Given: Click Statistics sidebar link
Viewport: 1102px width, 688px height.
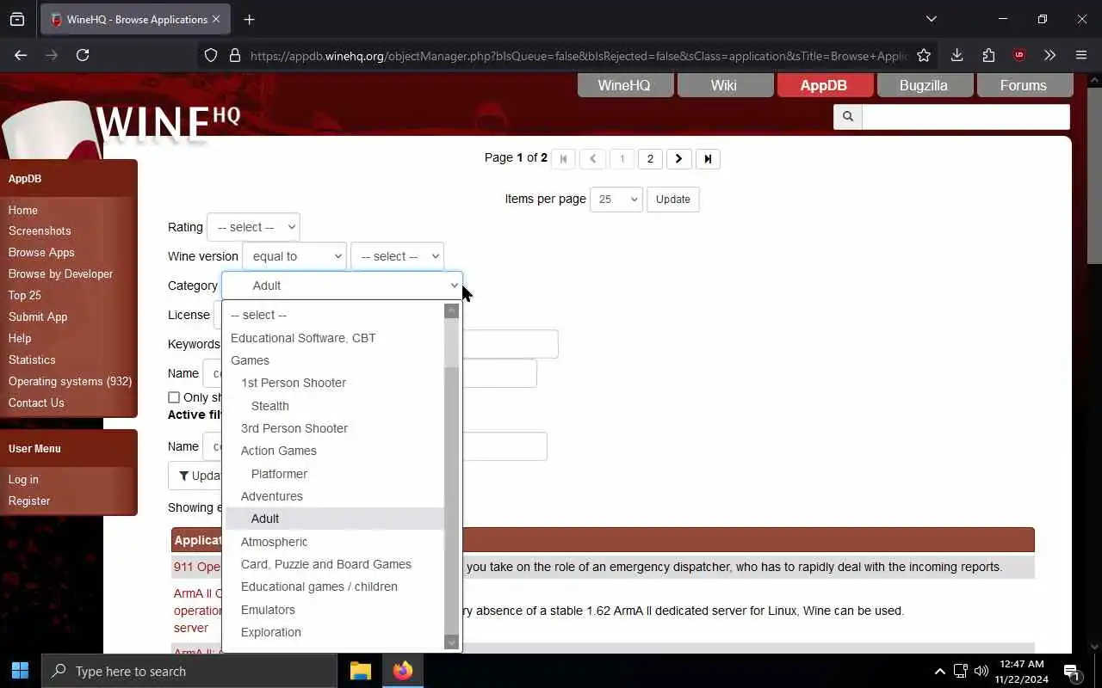Looking at the screenshot, I should point(32,359).
